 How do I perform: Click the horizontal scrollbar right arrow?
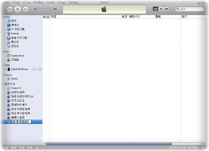204,144
